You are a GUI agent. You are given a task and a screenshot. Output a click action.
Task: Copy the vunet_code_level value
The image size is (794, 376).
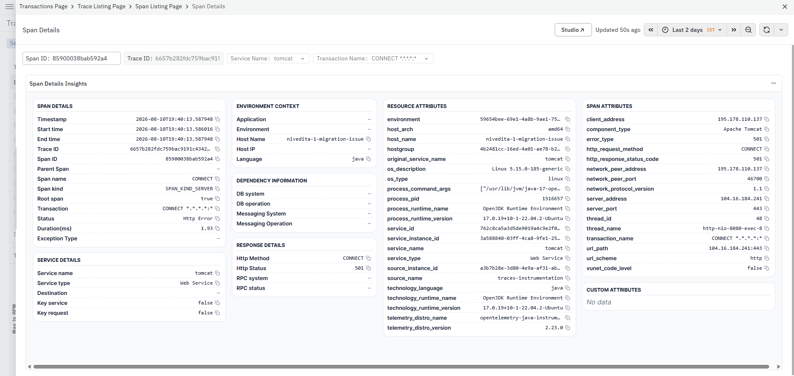pyautogui.click(x=767, y=268)
